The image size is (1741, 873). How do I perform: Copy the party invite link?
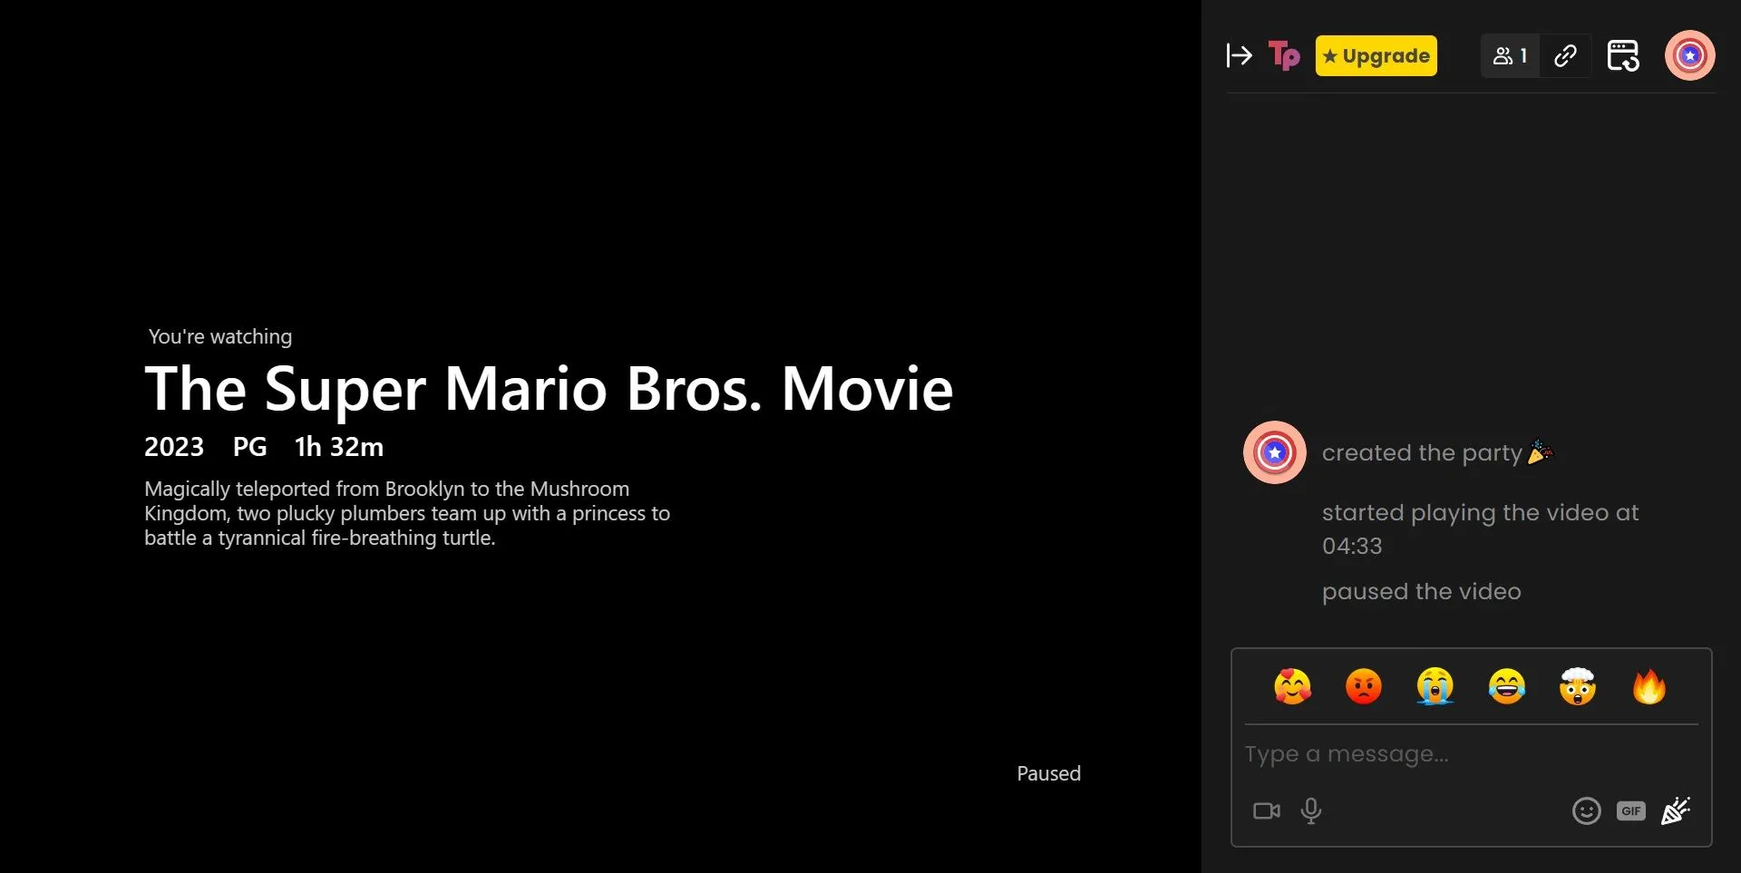point(1565,55)
